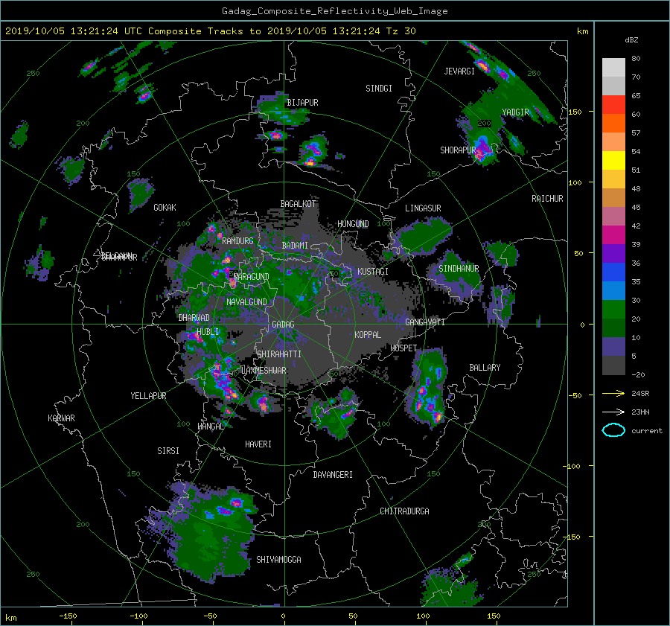Select the dark blue 35–36 dBZ legend swatch
This screenshot has width=670, height=626.
613,272
